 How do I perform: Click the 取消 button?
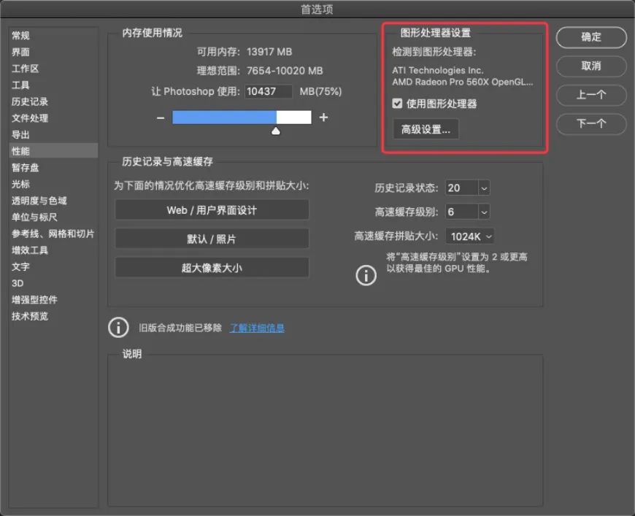coord(591,66)
